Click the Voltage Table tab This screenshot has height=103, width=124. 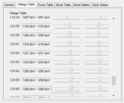pos(26,4)
